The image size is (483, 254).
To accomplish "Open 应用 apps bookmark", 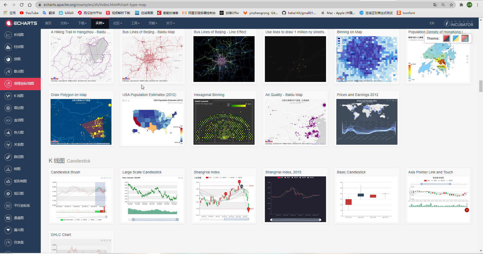I will coord(10,13).
